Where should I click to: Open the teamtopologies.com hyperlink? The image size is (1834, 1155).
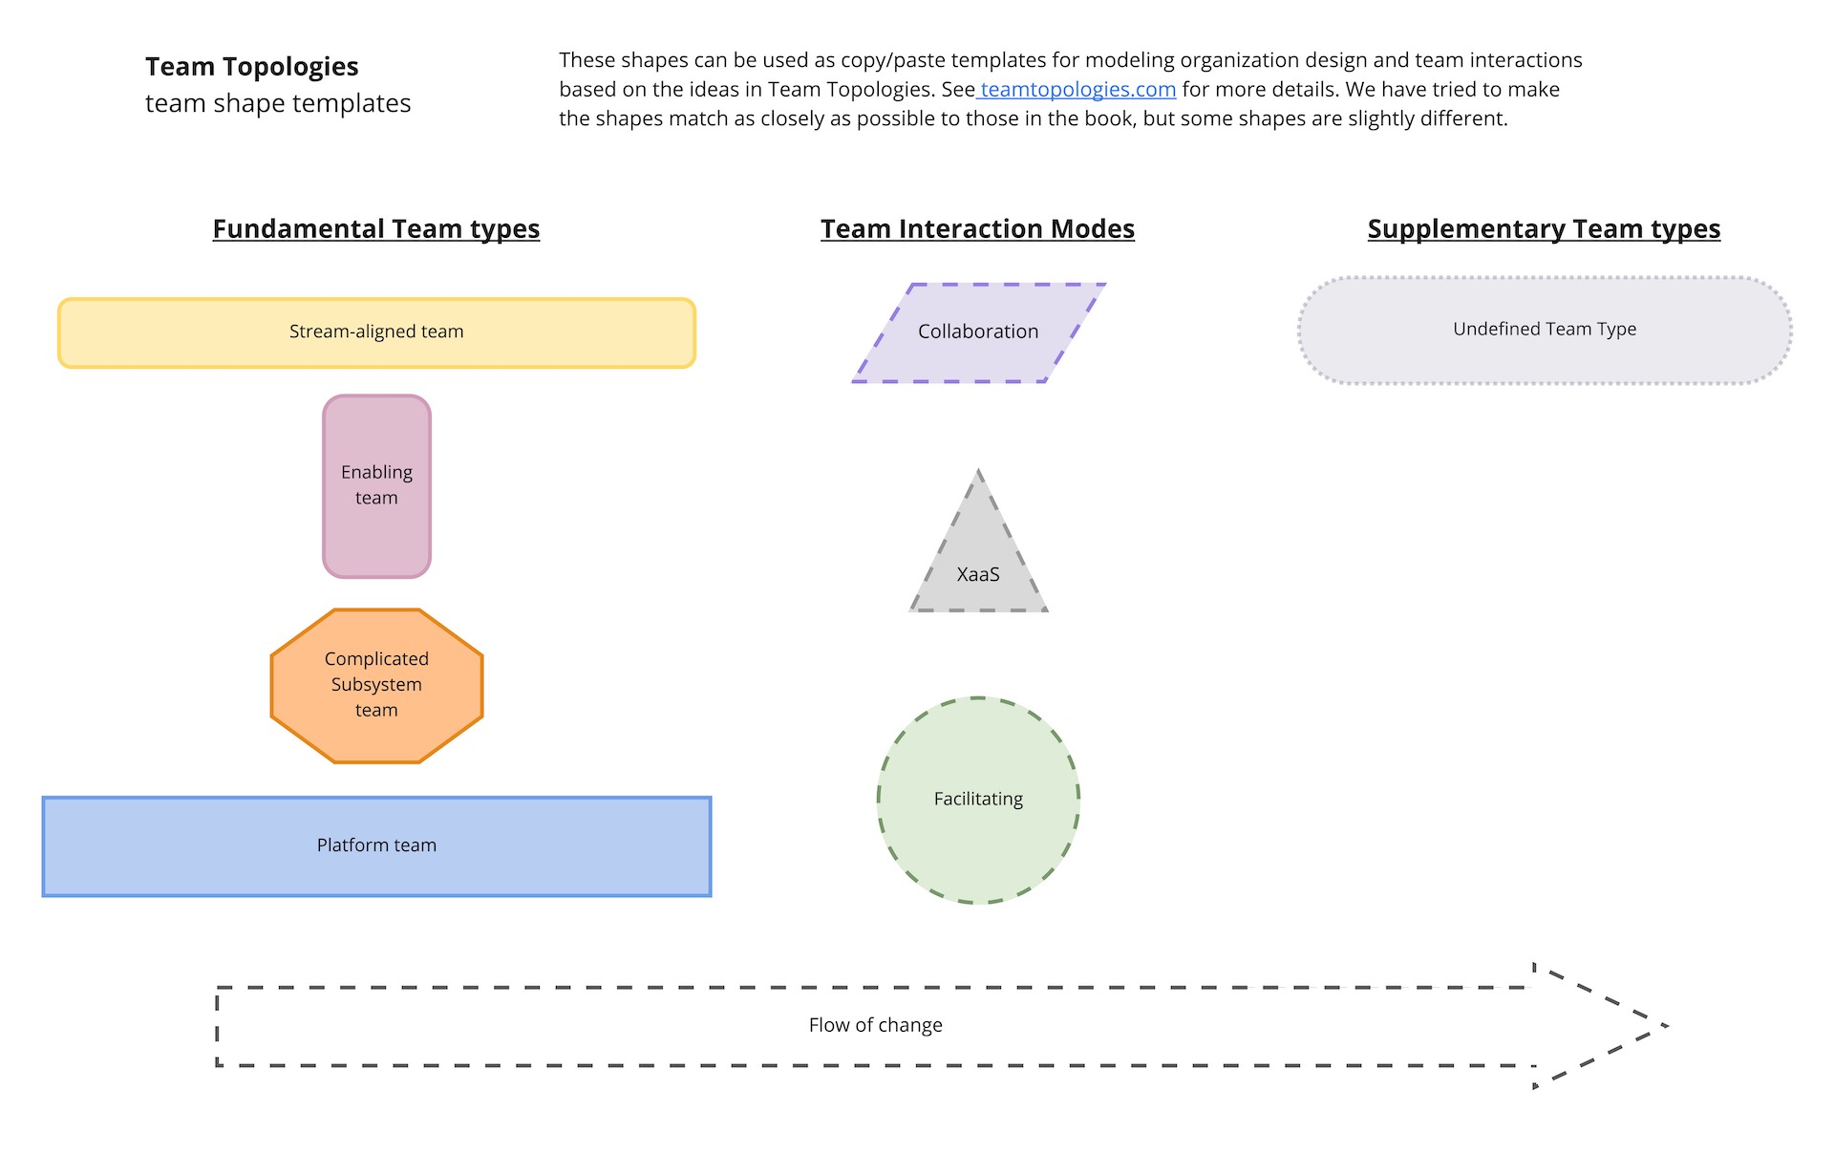click(1077, 87)
